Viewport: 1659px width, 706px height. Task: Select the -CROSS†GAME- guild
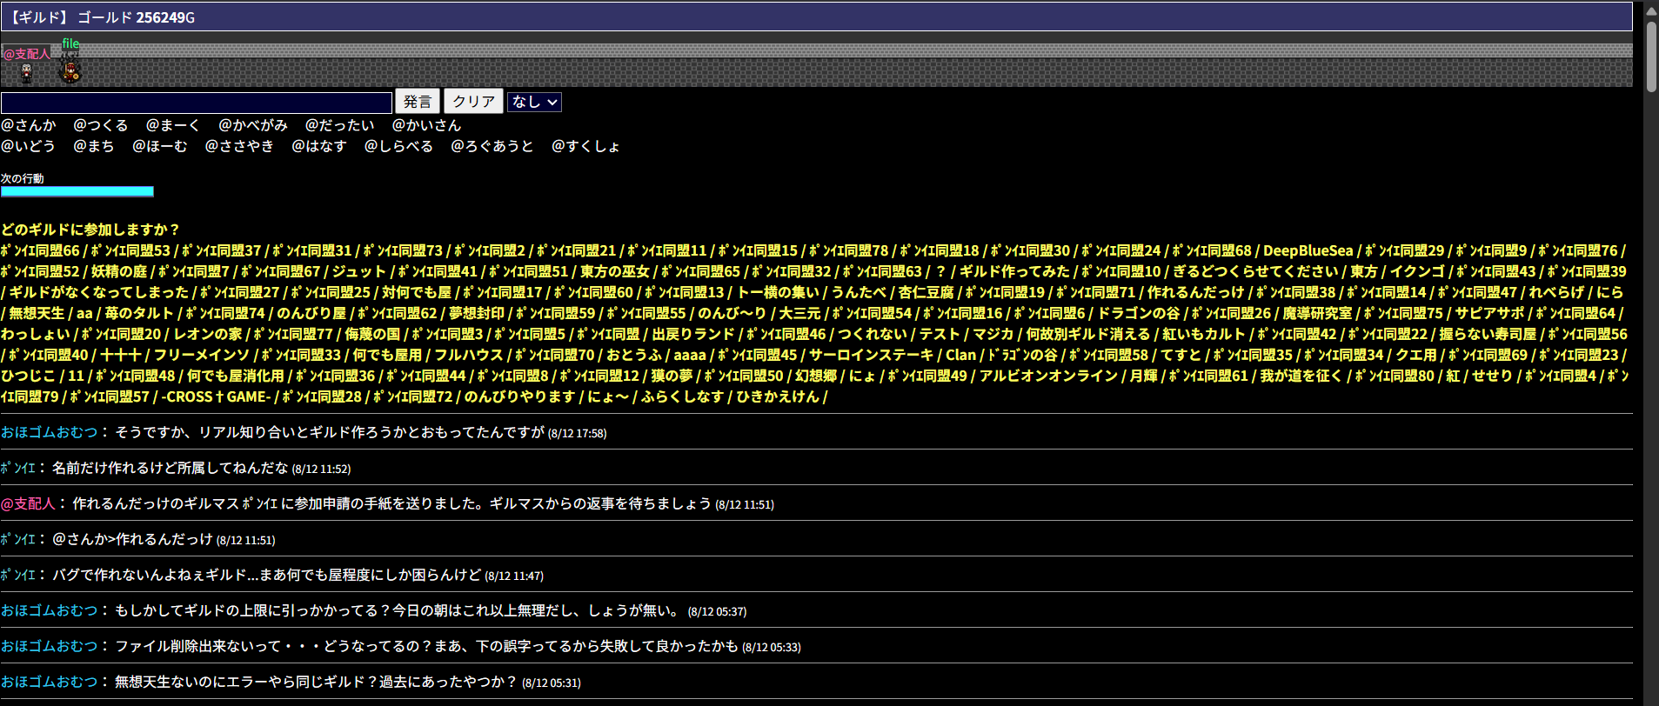[x=216, y=396]
